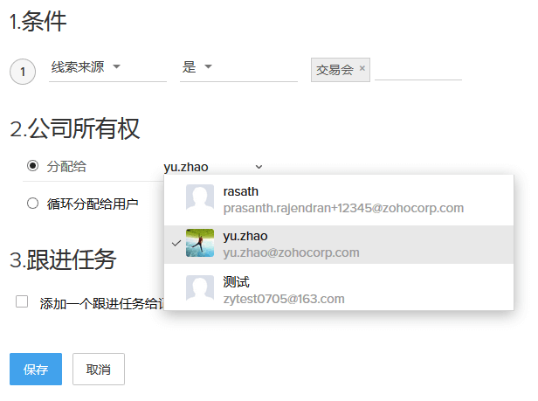
Task: Click the 2.公司所有权 heading
Action: (x=75, y=128)
